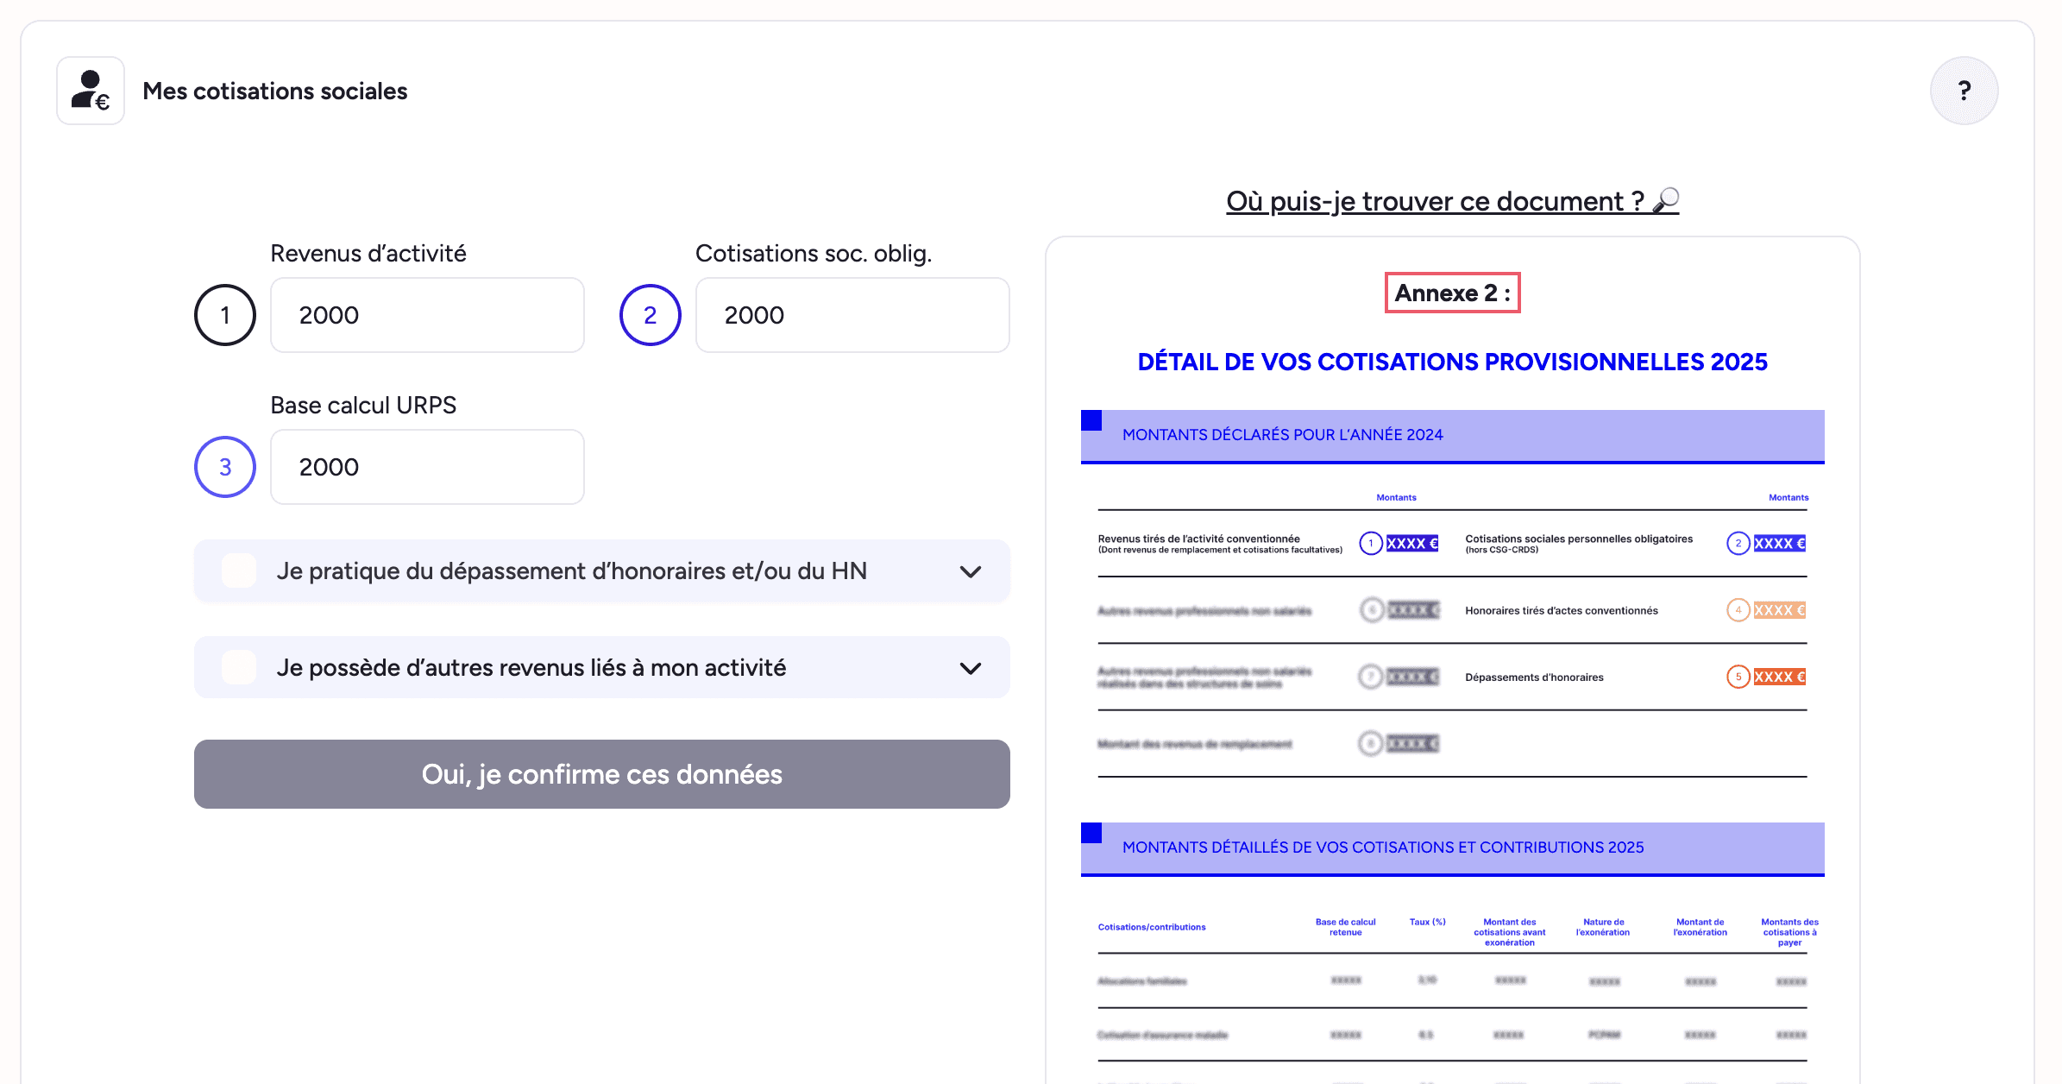Click orange circled 4 in the annex
Viewport: 2062px width, 1084px height.
1738,610
